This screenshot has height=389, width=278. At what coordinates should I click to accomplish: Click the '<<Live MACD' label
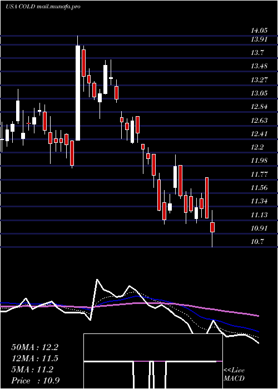click(234, 375)
